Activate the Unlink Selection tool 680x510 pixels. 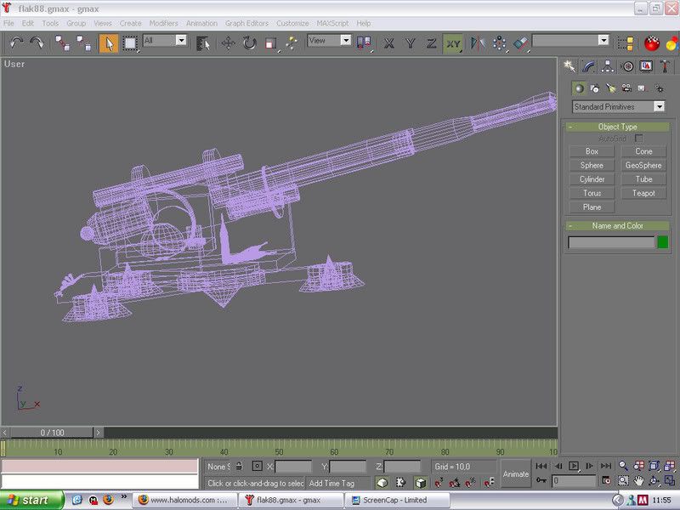83,43
